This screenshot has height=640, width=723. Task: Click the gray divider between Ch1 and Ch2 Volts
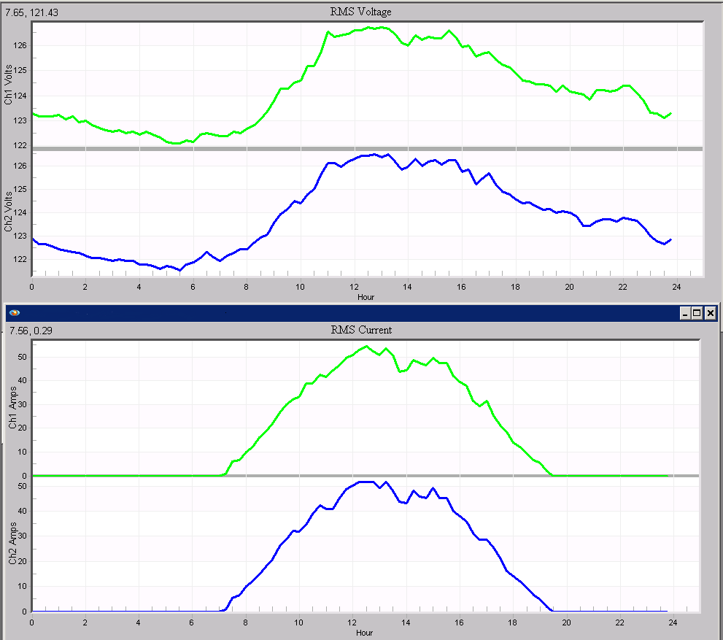click(x=368, y=148)
